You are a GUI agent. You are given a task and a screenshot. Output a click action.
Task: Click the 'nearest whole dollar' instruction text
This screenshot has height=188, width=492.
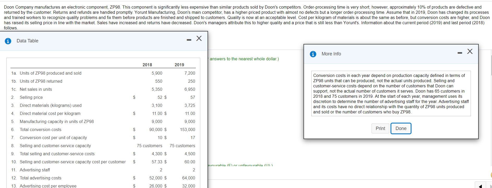pos(244,59)
